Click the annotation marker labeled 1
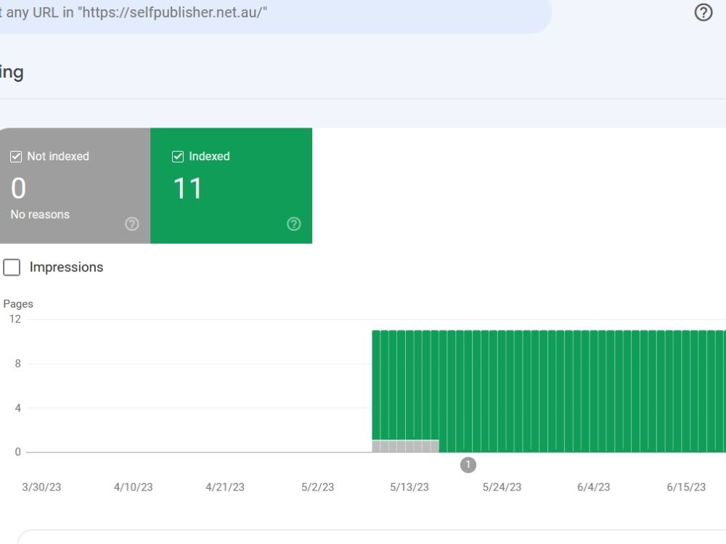Image resolution: width=726 pixels, height=544 pixels. tap(468, 464)
